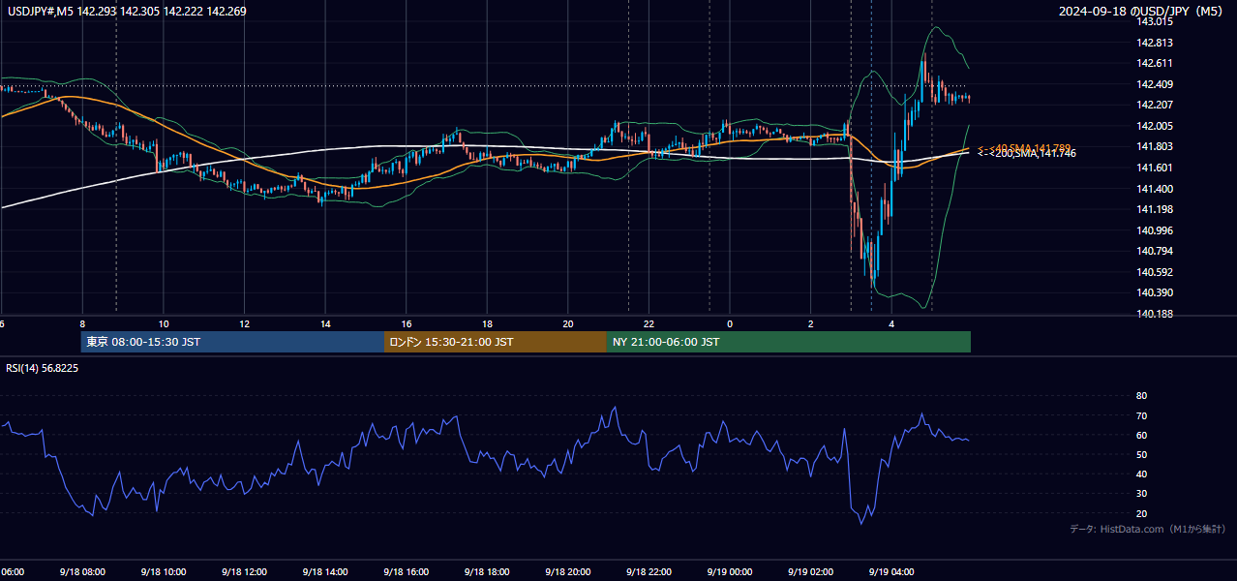Click hour tick 16 under the price chart
1237x581 pixels.
[407, 323]
